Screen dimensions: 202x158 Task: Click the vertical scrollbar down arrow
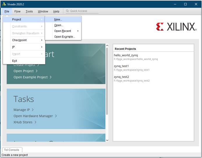point(107,140)
